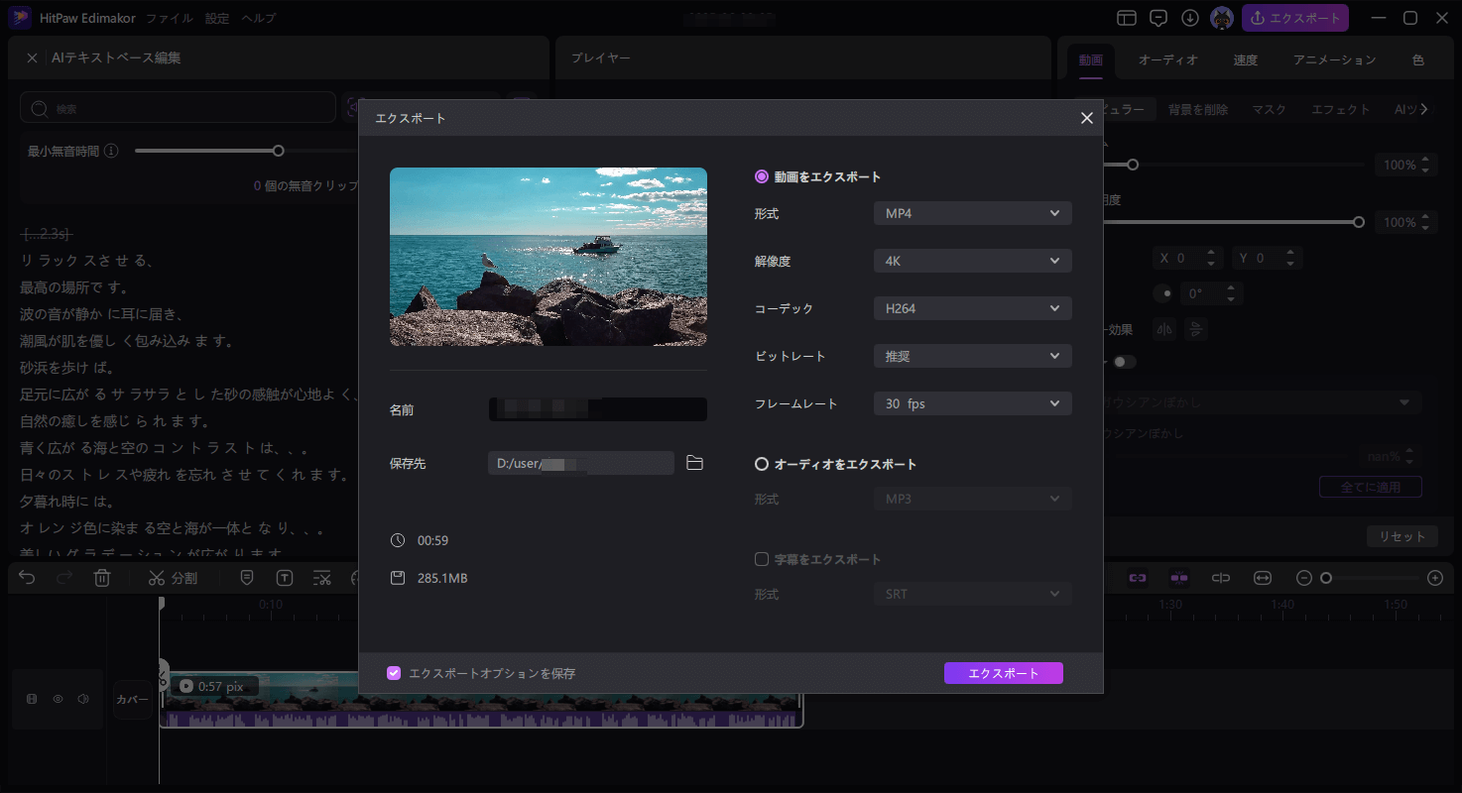Screen dimensions: 1462x793
Task: Flip vertically with mirror effect icon
Action: pyautogui.click(x=1196, y=329)
